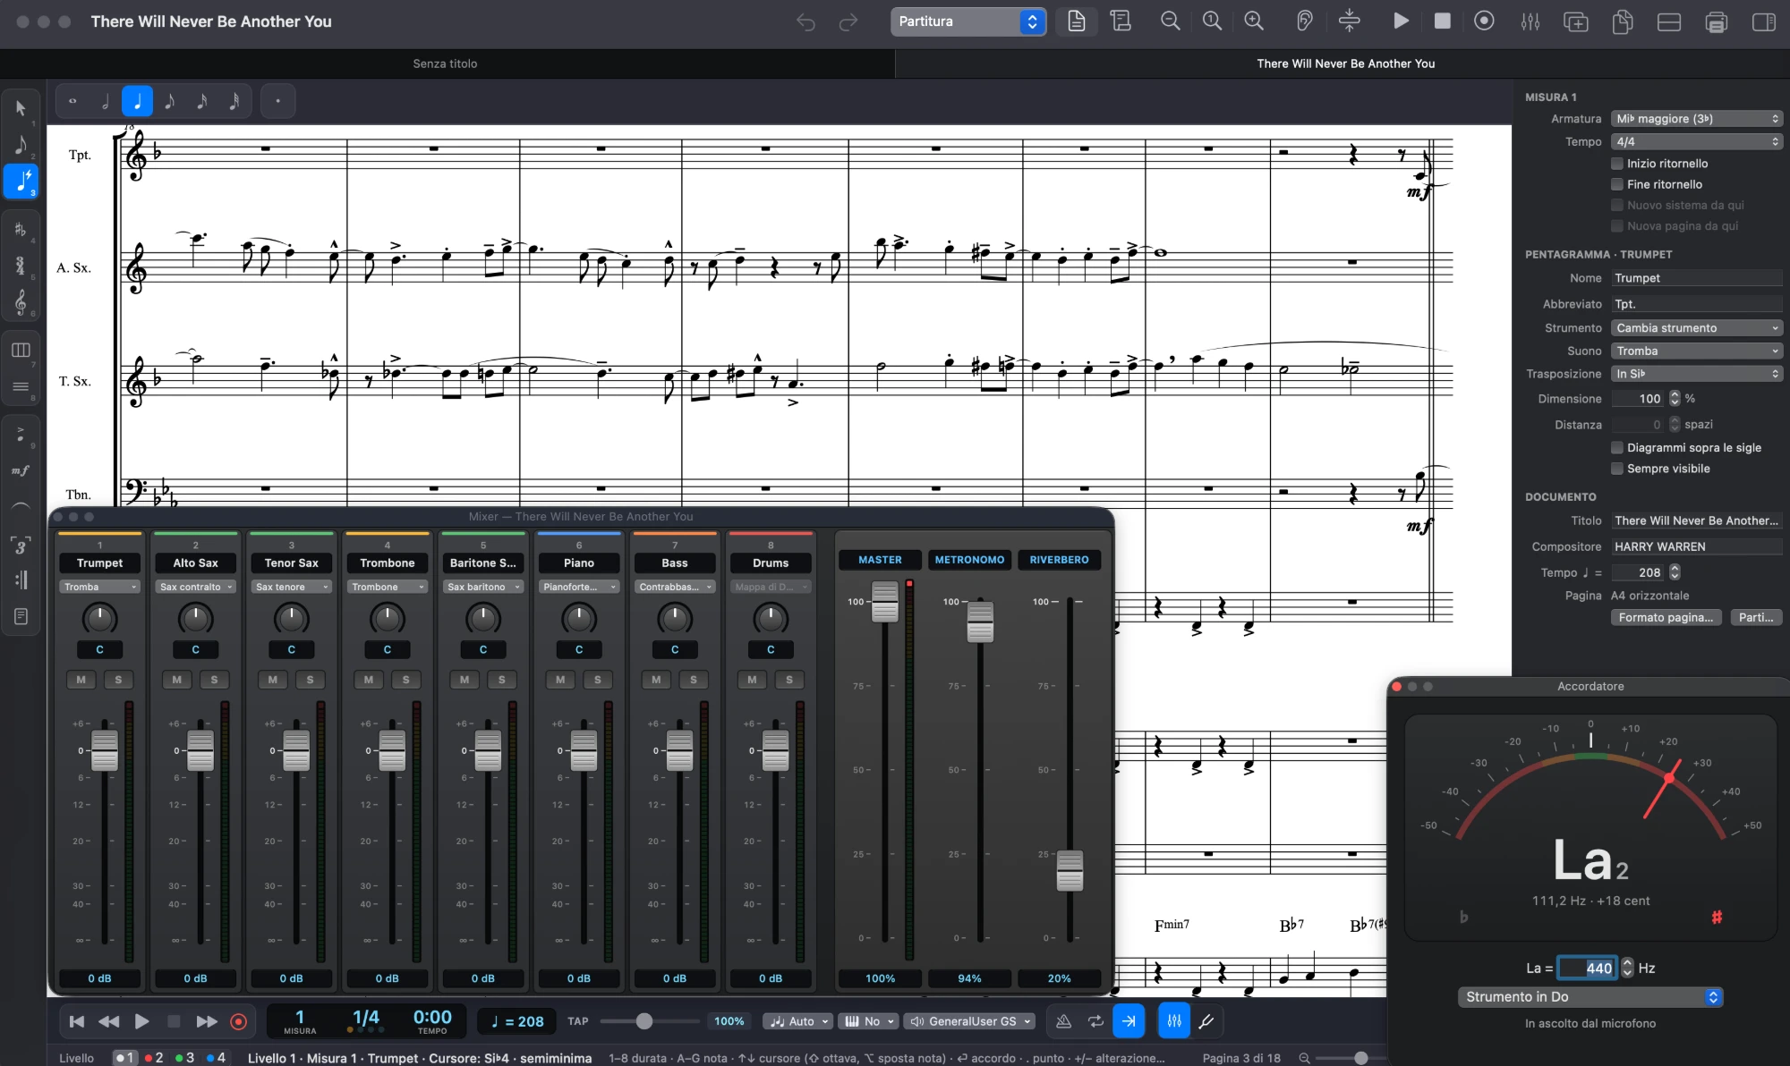Toggle loop playback icon in transport bar
The height and width of the screenshot is (1066, 1790).
(1095, 1021)
